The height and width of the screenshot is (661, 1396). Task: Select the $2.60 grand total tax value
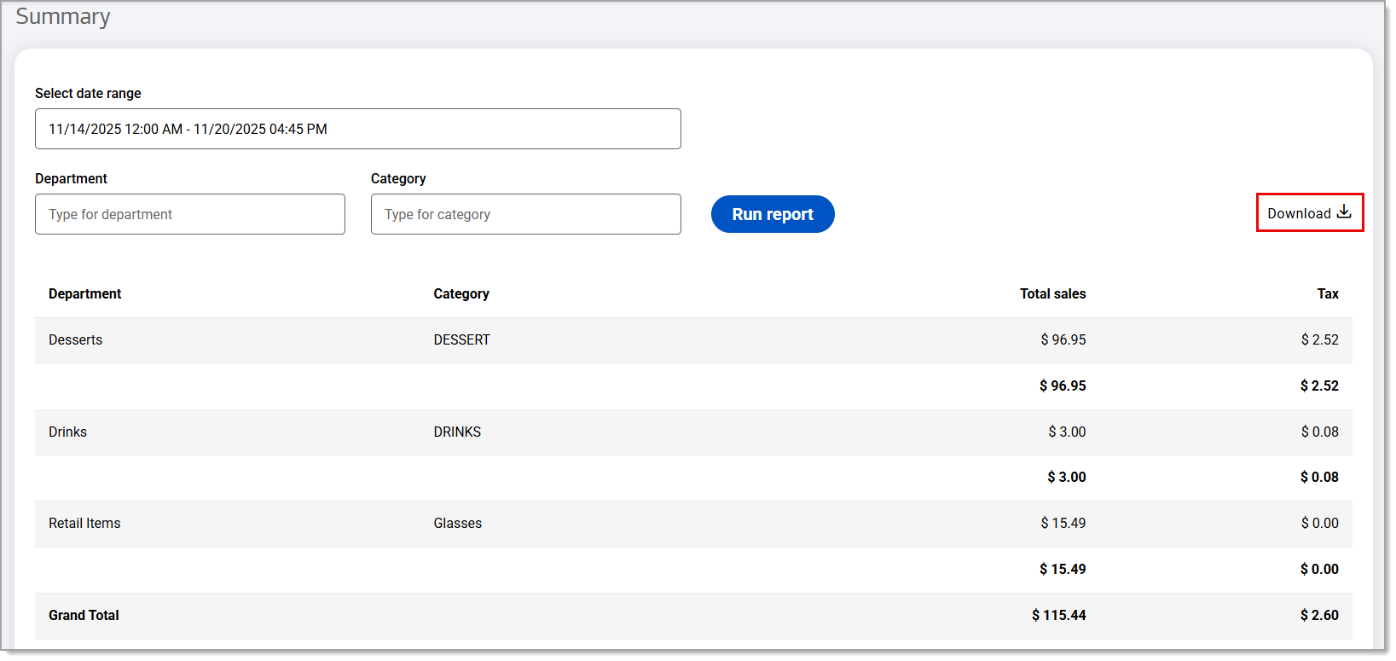(x=1318, y=615)
